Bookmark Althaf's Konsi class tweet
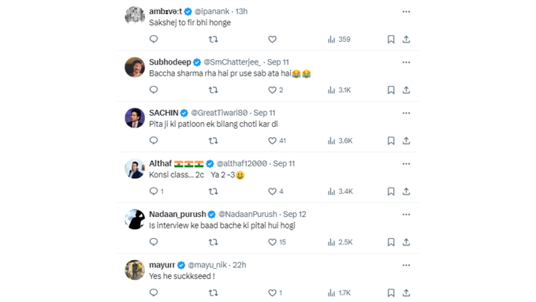The image size is (536, 302). [x=391, y=192]
